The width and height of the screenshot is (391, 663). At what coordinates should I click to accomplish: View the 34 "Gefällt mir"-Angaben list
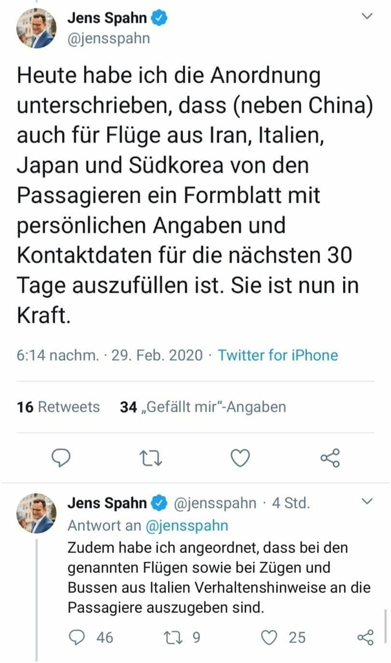203,407
